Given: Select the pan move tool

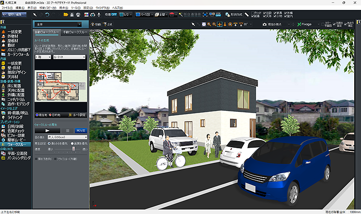Looking at the screenshot, I should [220, 24].
